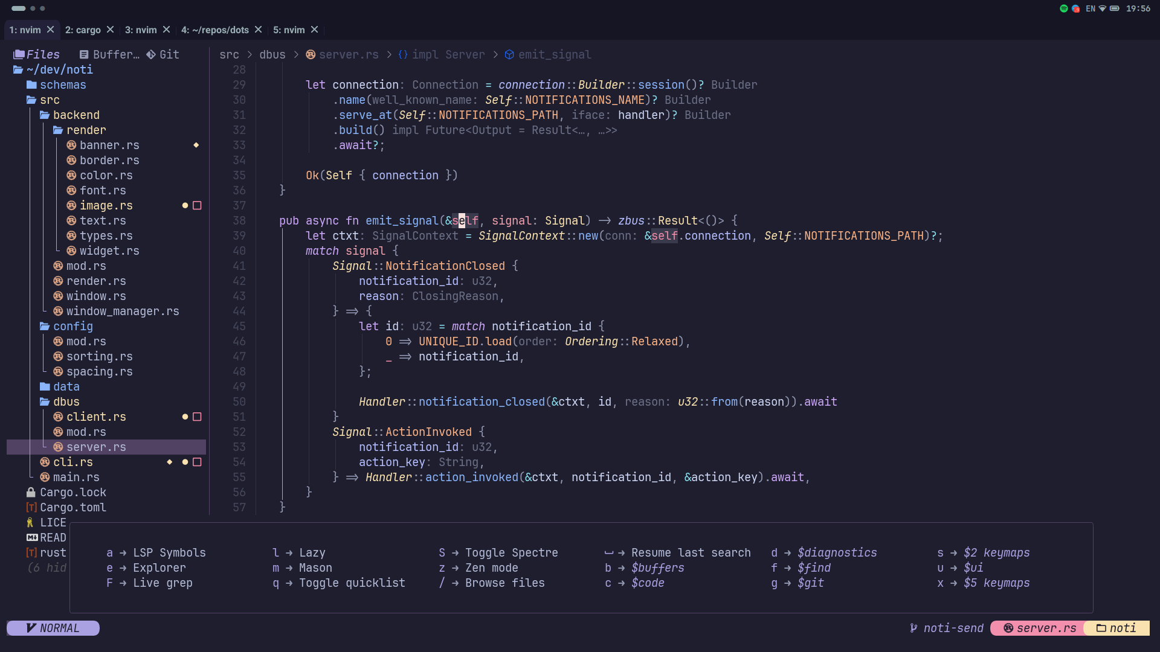Click Rust icon beside window.rs

click(58, 296)
